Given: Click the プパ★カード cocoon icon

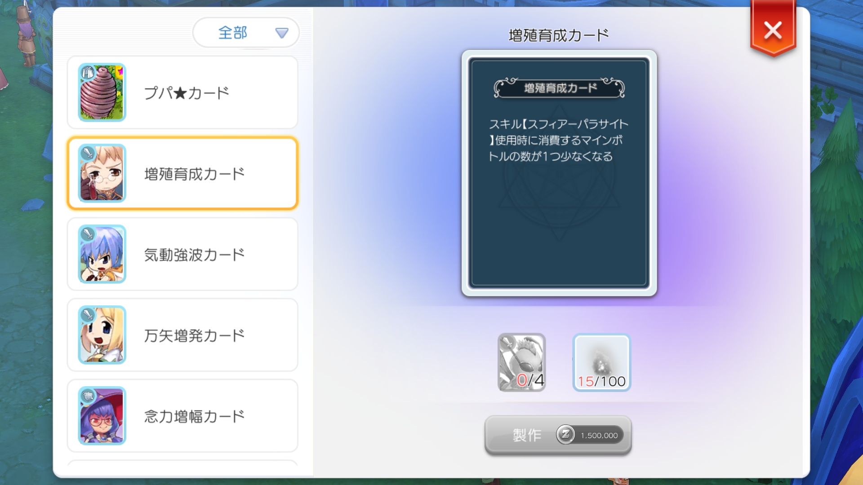Looking at the screenshot, I should pyautogui.click(x=102, y=93).
